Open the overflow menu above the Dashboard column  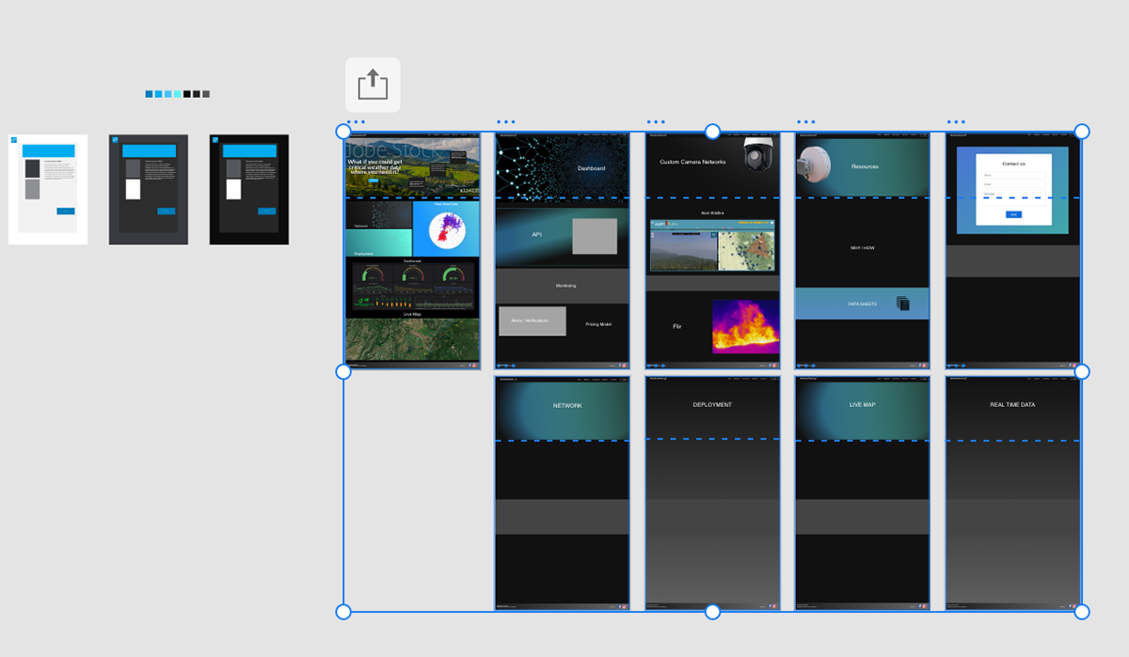click(x=506, y=120)
